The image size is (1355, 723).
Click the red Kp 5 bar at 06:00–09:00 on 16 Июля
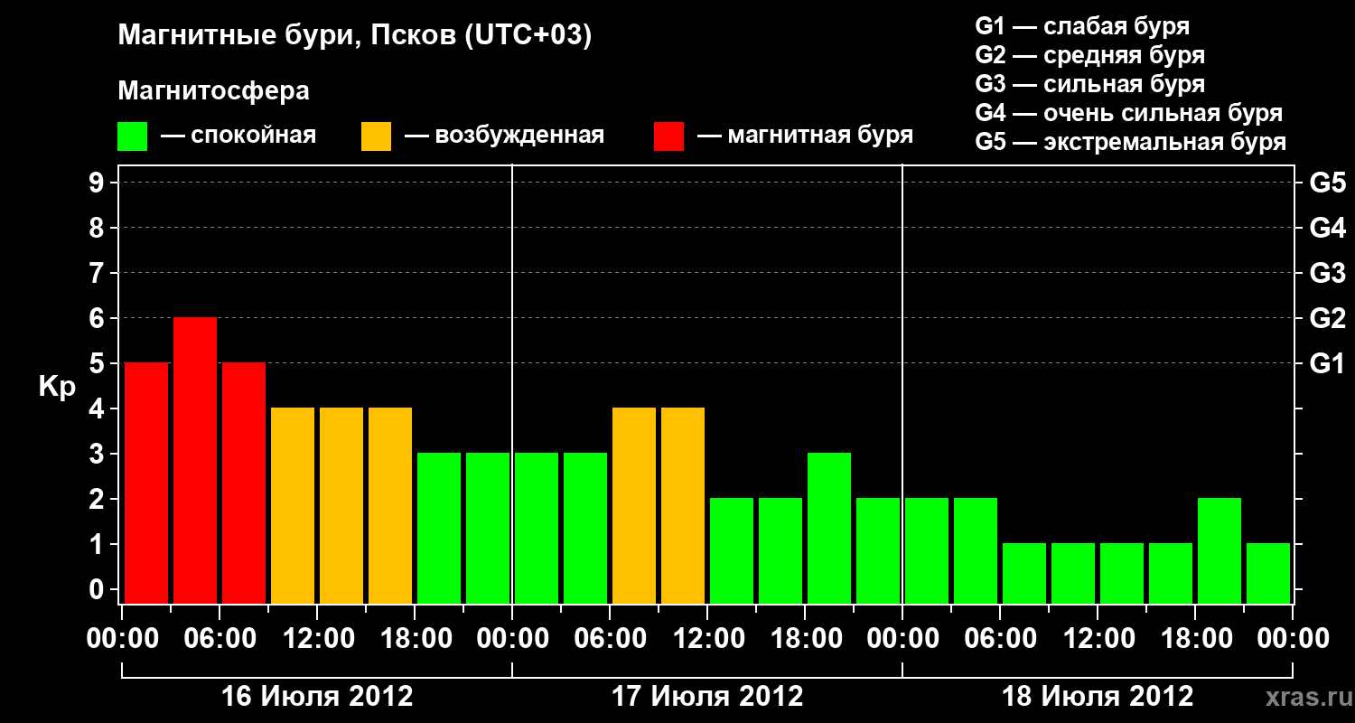coord(244,484)
